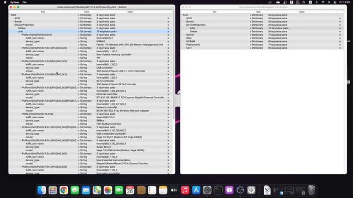Open the File menu

[24, 2]
